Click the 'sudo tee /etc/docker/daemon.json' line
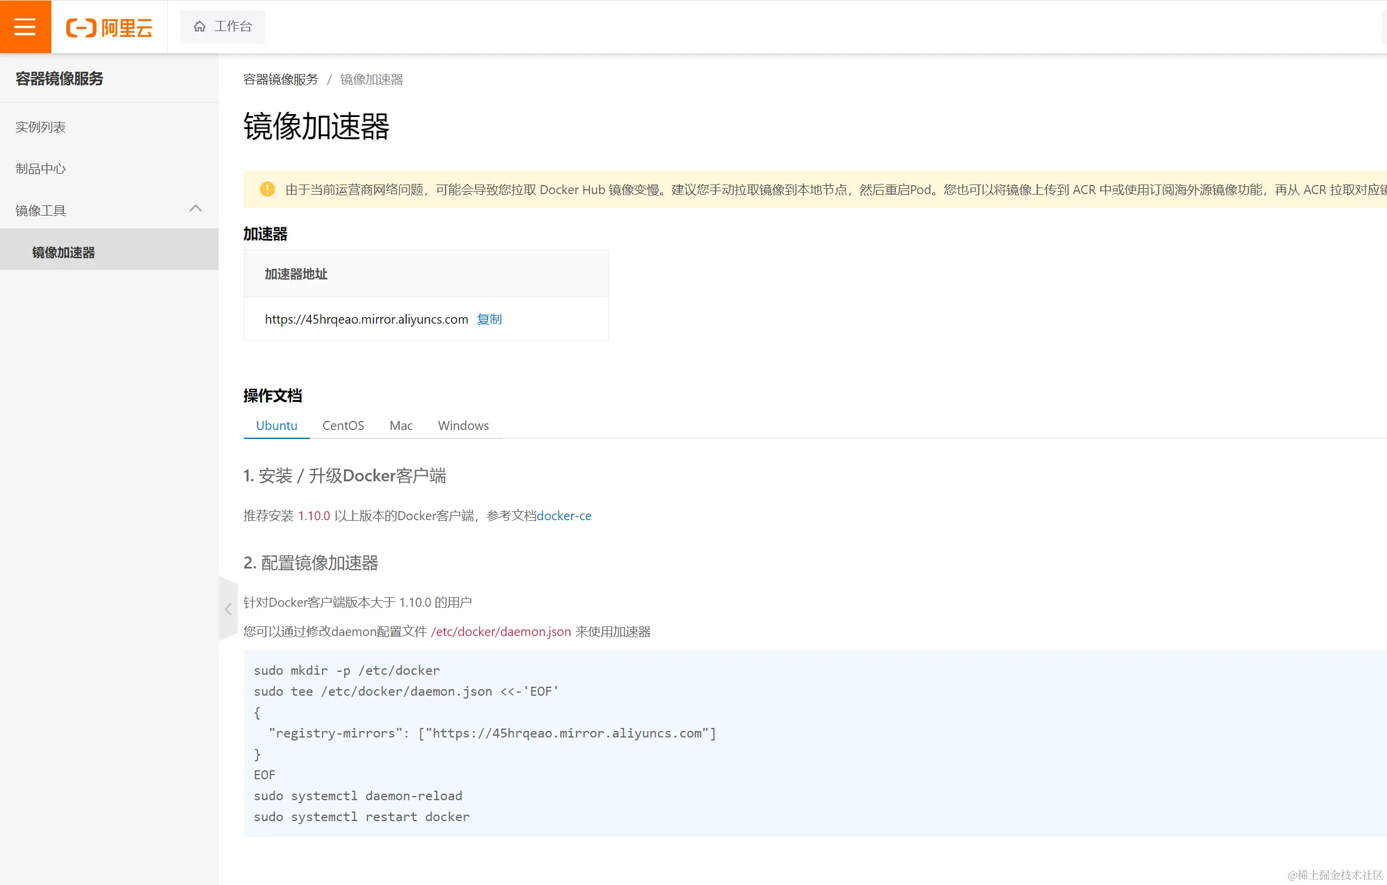This screenshot has width=1387, height=885. point(406,692)
